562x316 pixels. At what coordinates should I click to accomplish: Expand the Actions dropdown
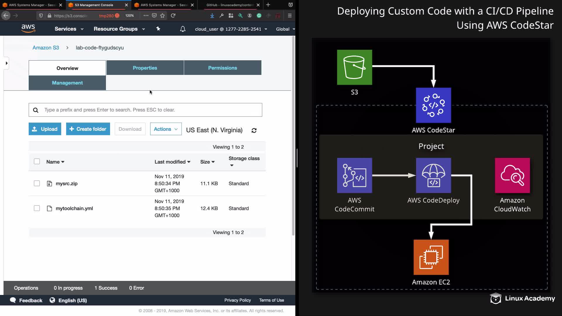pos(166,129)
